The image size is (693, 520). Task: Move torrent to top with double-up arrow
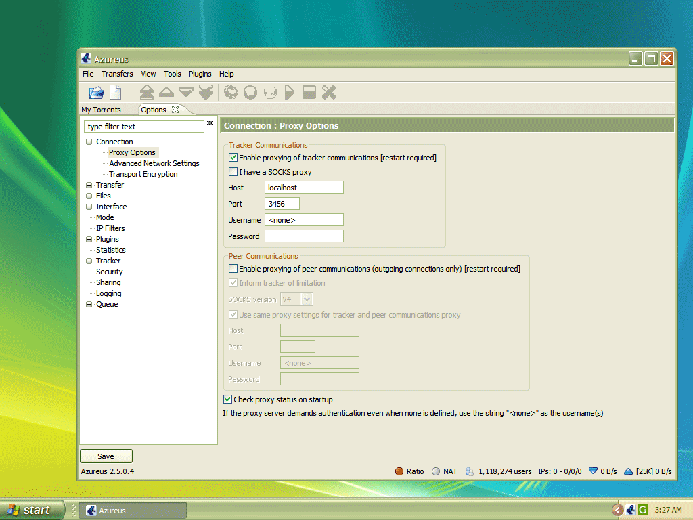pos(147,92)
